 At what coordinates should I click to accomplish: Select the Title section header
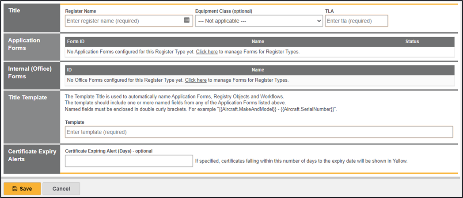(x=14, y=10)
